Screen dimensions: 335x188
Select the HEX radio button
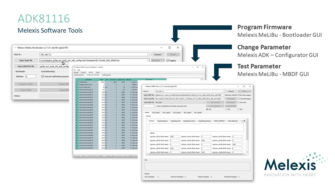click(x=226, y=109)
